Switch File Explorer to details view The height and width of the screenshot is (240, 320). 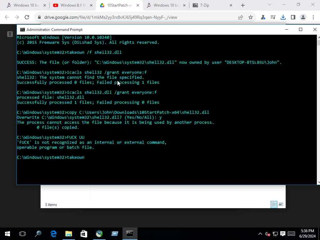tap(274, 204)
